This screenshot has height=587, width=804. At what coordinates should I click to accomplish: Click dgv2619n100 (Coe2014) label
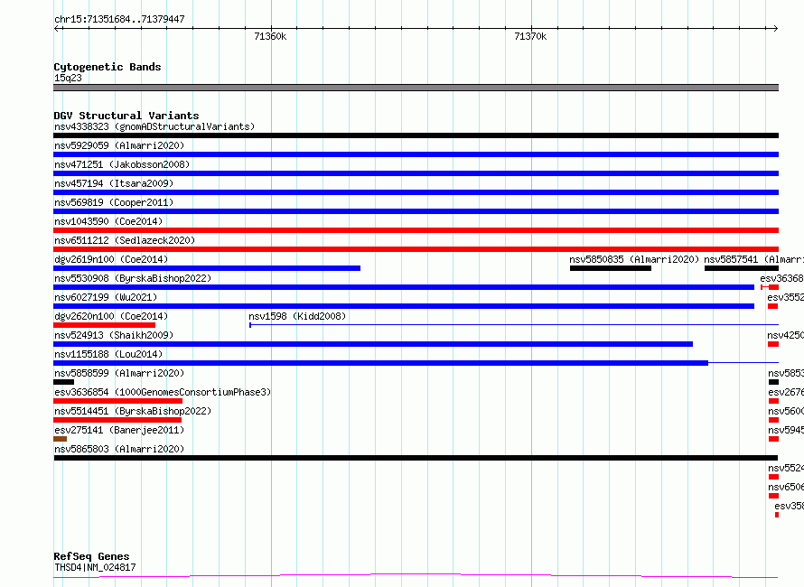(111, 259)
